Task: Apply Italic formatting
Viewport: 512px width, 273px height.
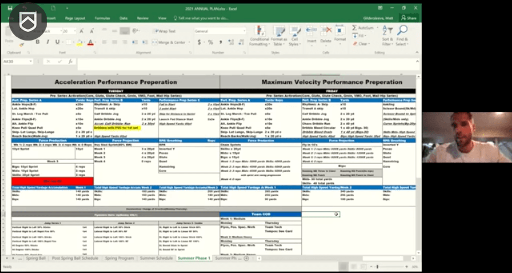Action: pos(48,42)
